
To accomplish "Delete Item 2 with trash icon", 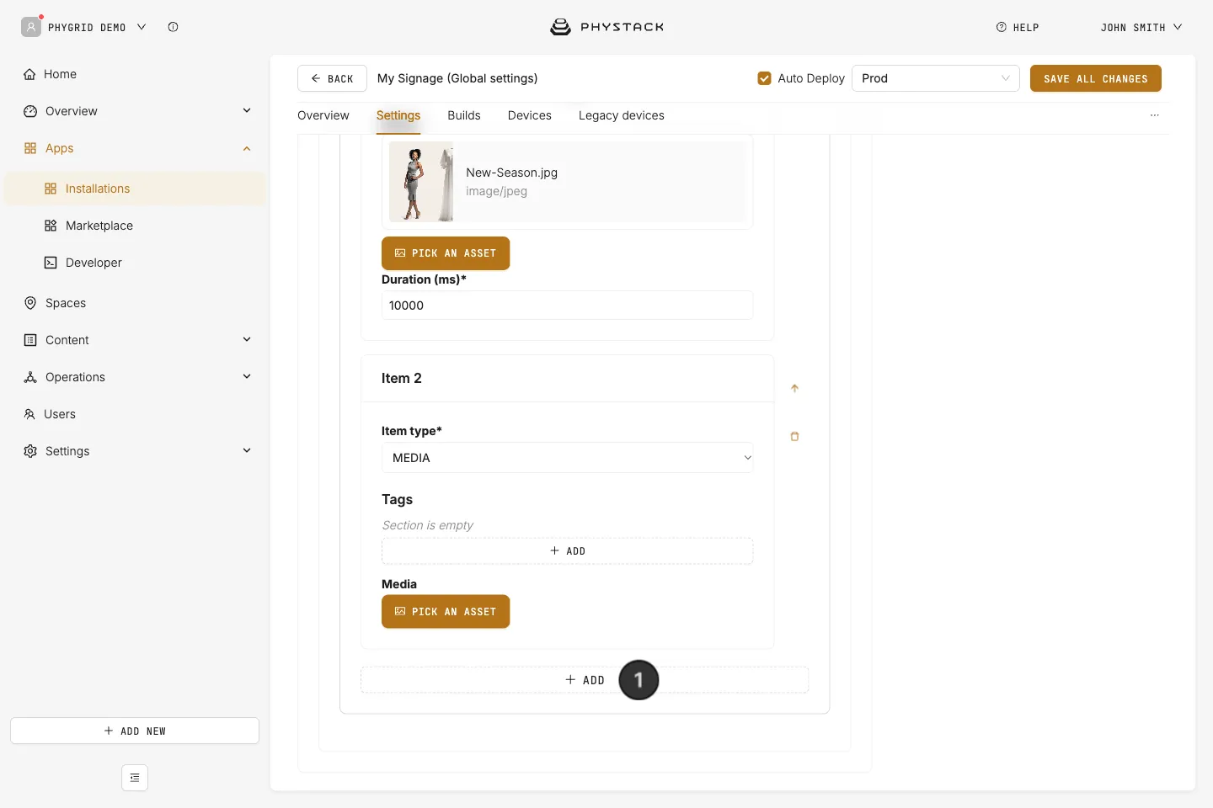I will [794, 436].
